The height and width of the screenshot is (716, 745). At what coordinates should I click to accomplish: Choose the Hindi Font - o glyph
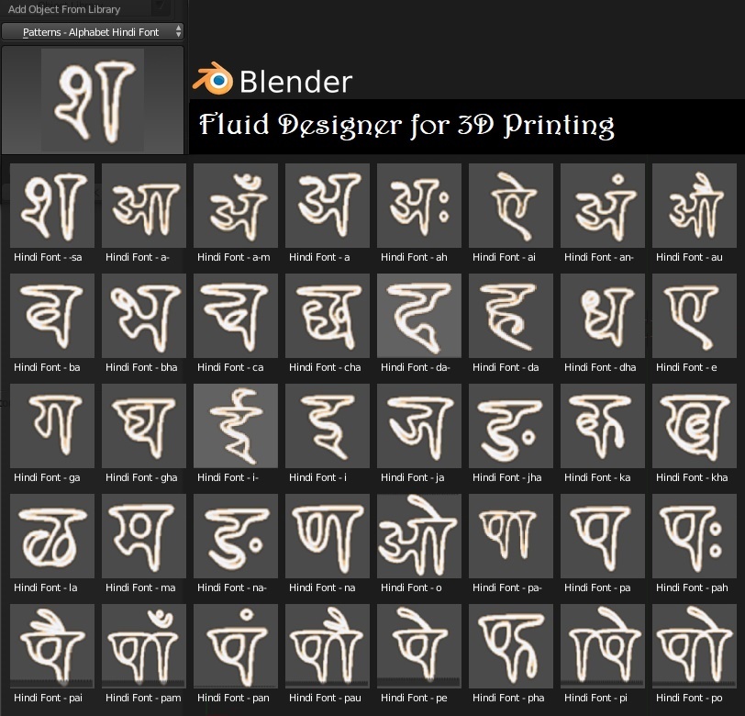coord(419,536)
